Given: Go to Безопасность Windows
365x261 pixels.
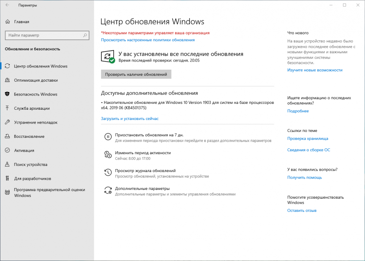Looking at the screenshot, I should [x=36, y=94].
